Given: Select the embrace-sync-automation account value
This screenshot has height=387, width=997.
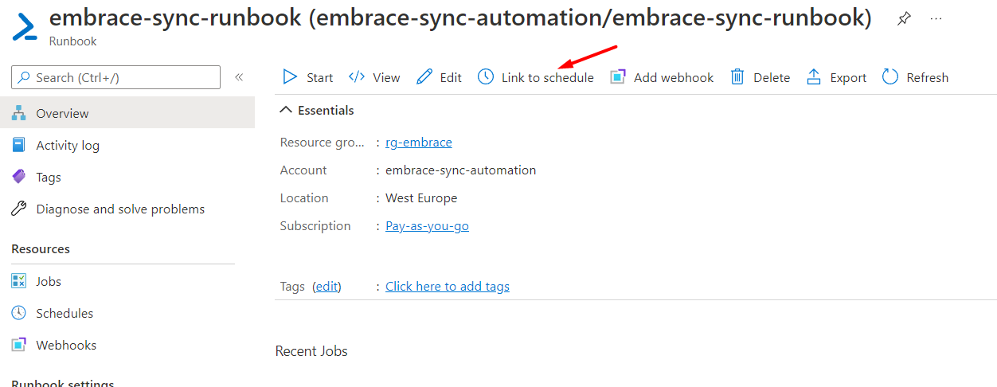Looking at the screenshot, I should [461, 170].
